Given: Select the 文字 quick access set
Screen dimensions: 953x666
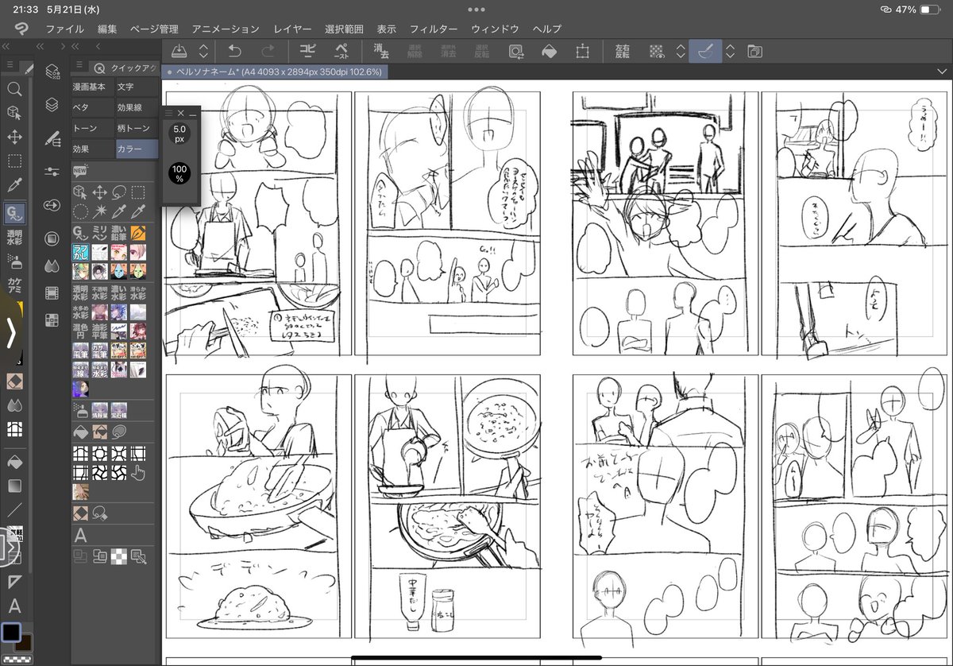Looking at the screenshot, I should [137, 87].
